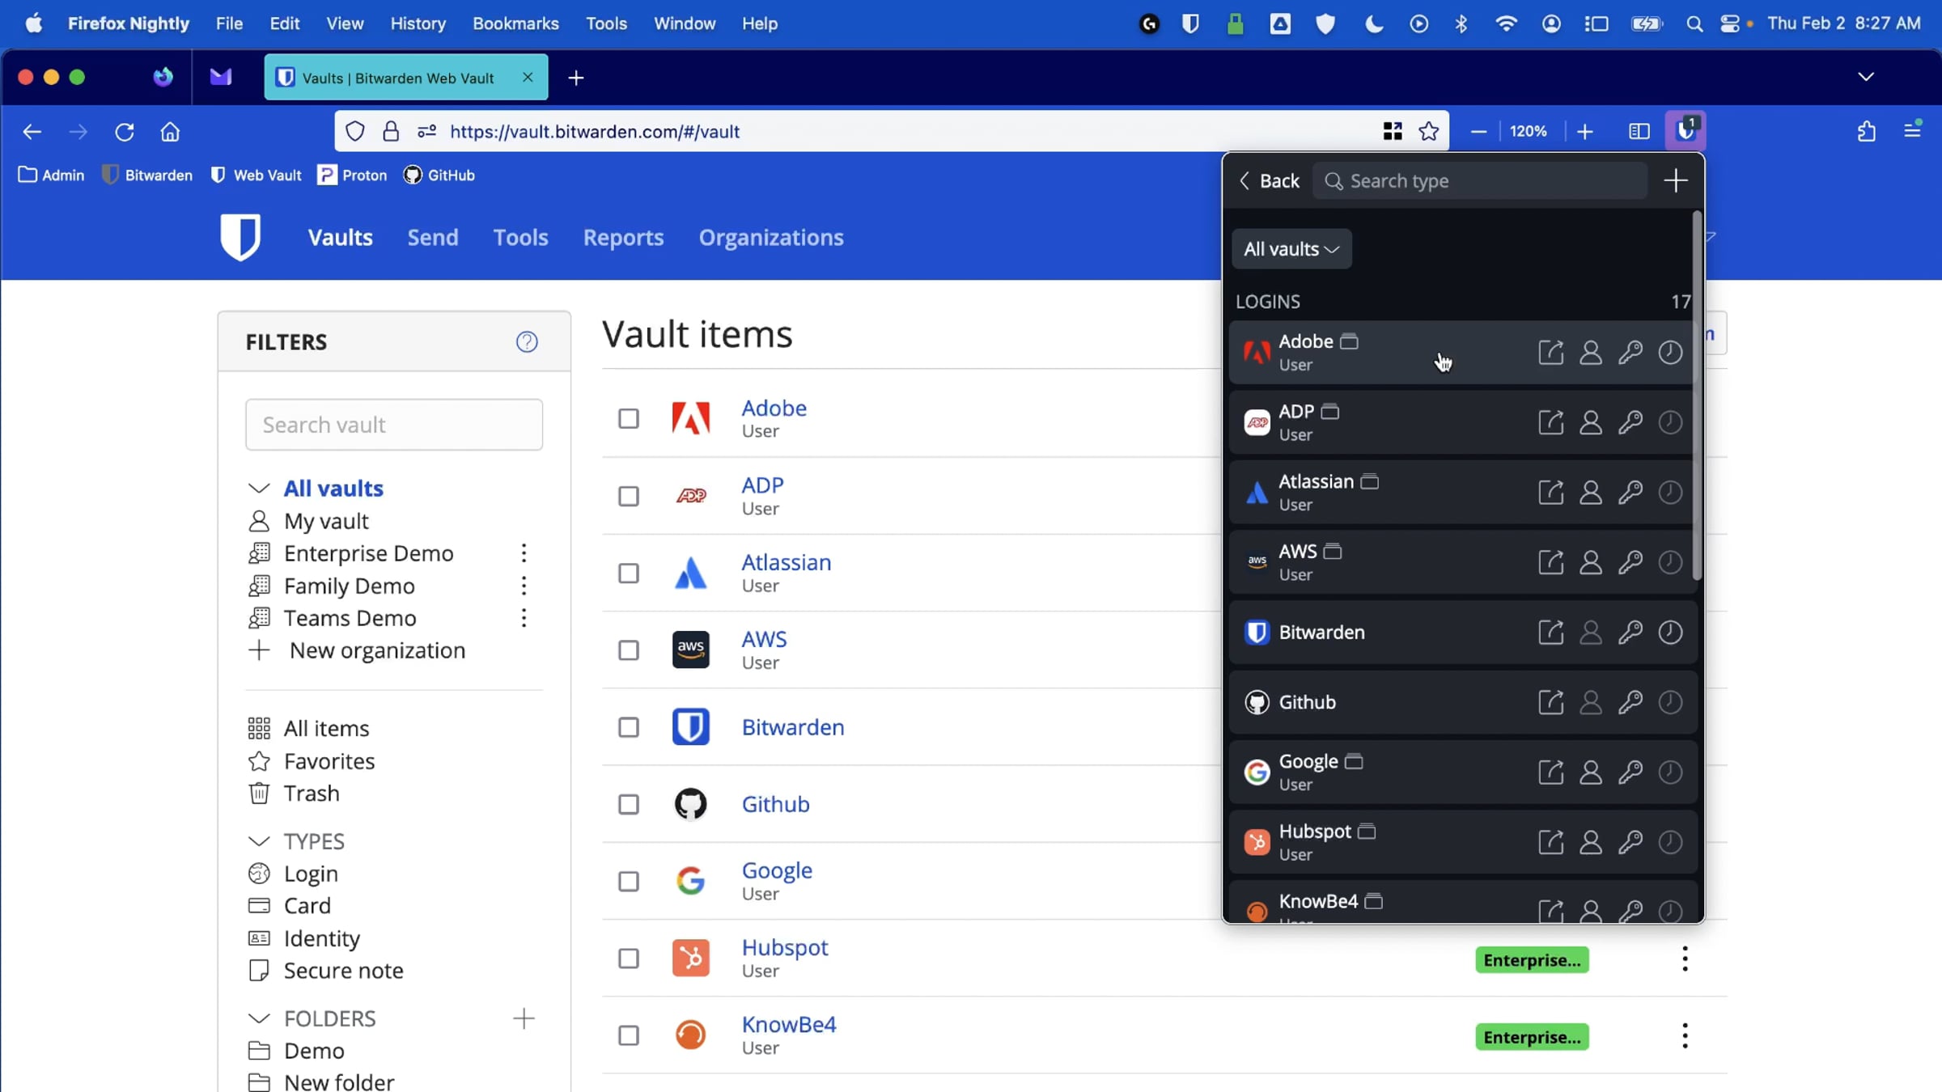Open macOS Spotlight search
1942x1092 pixels.
pyautogui.click(x=1694, y=24)
